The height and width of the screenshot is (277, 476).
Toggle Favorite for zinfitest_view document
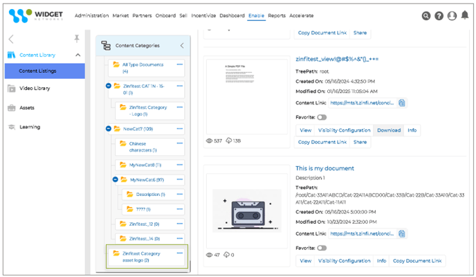coord(322,118)
